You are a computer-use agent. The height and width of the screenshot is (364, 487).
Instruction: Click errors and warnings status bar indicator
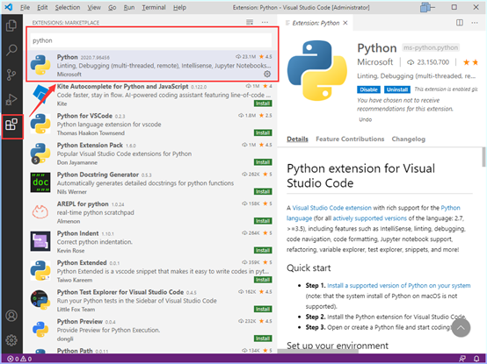[x=19, y=359]
